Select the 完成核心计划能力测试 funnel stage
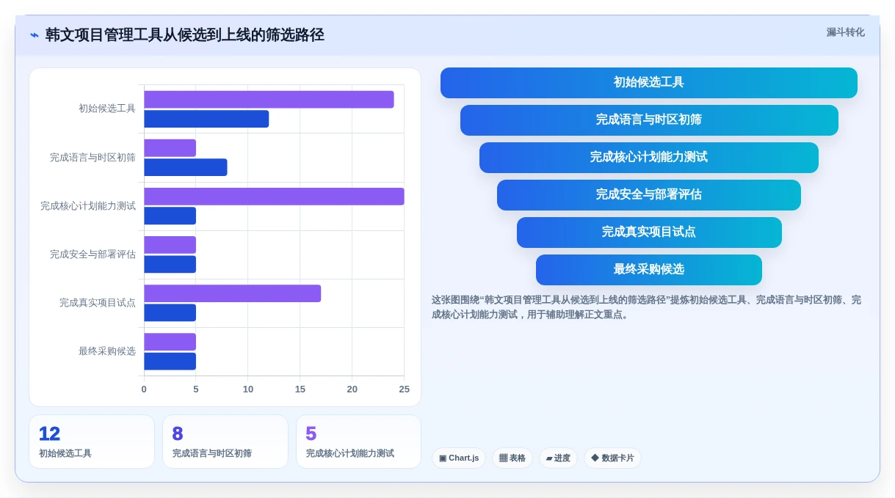Screen dimensions: 895x498 pos(649,158)
